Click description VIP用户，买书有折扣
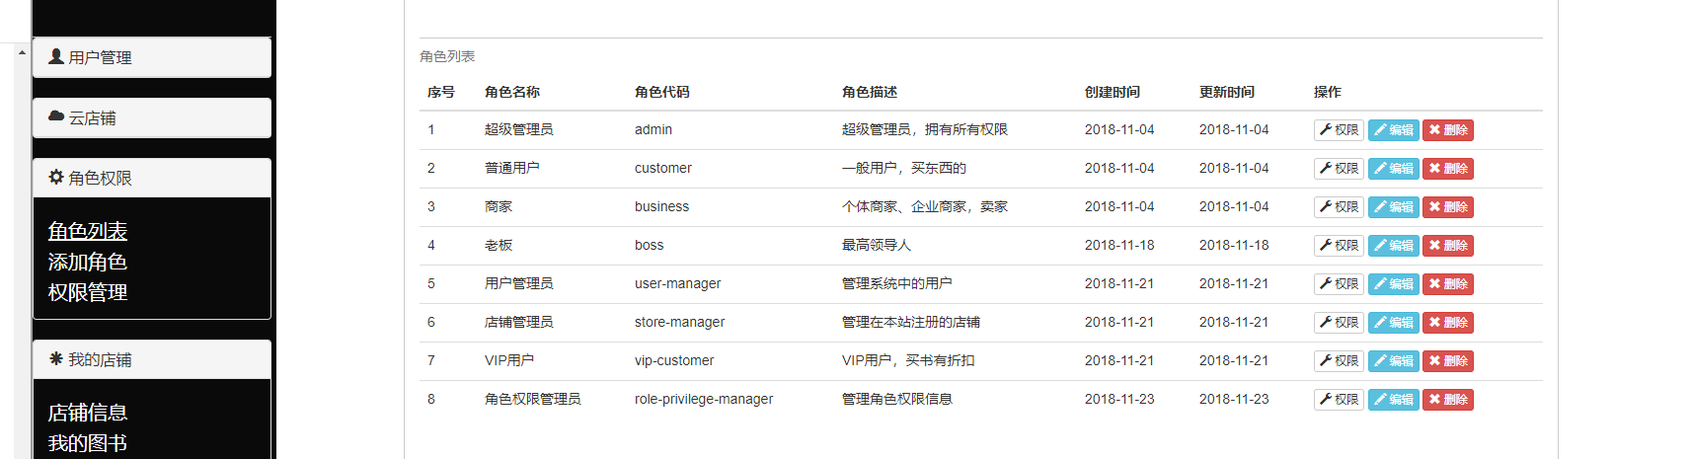This screenshot has height=459, width=1691. click(908, 360)
